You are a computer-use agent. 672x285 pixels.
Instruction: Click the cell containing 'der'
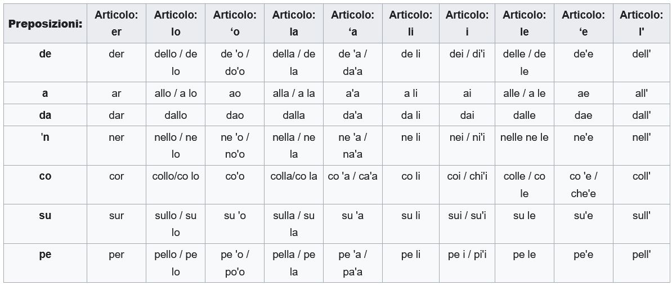117,63
